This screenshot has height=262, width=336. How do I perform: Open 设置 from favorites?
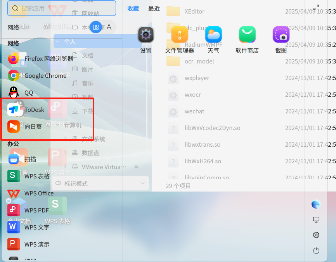click(x=146, y=40)
